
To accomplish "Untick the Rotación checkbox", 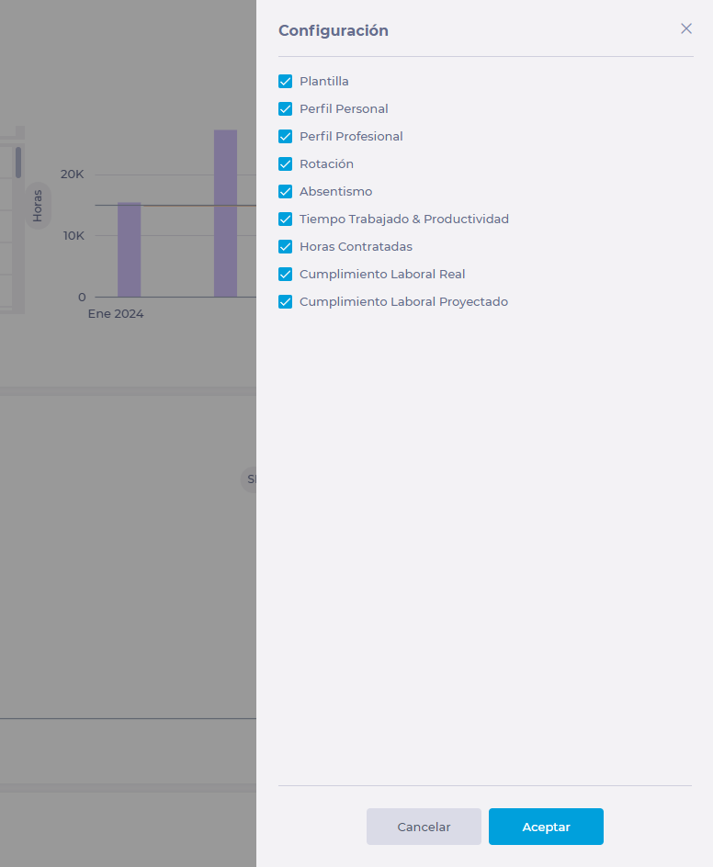I will (285, 164).
